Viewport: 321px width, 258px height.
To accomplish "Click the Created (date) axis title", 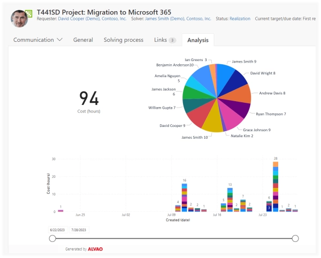I will (178, 220).
